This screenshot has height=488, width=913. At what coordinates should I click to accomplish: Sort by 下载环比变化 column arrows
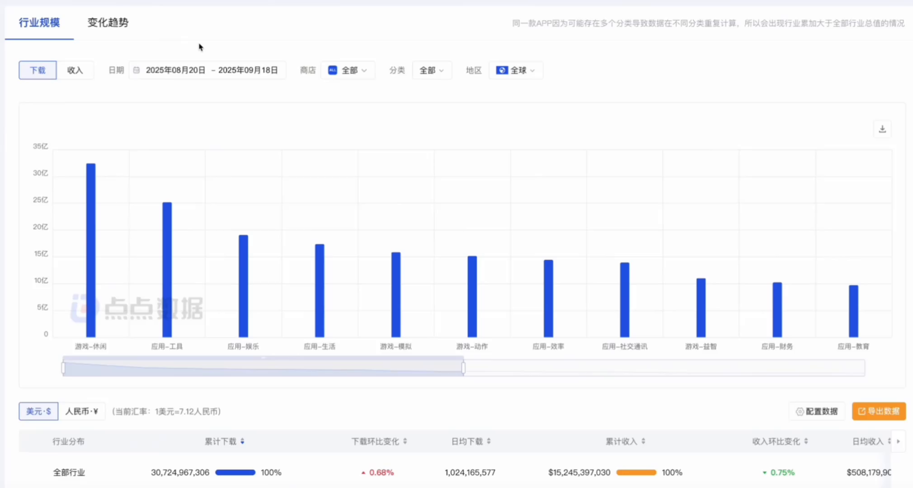point(405,441)
